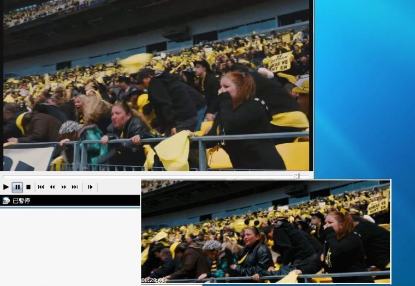Click the Pause button
Viewport: 415px width, 286px height.
[17, 187]
